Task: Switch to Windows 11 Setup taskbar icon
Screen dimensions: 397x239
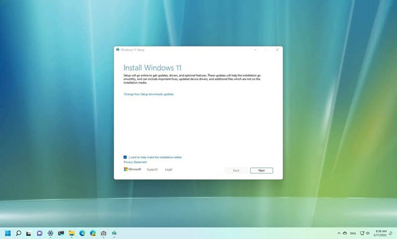Action: 114,233
